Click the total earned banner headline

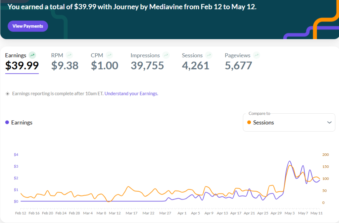coord(132,7)
